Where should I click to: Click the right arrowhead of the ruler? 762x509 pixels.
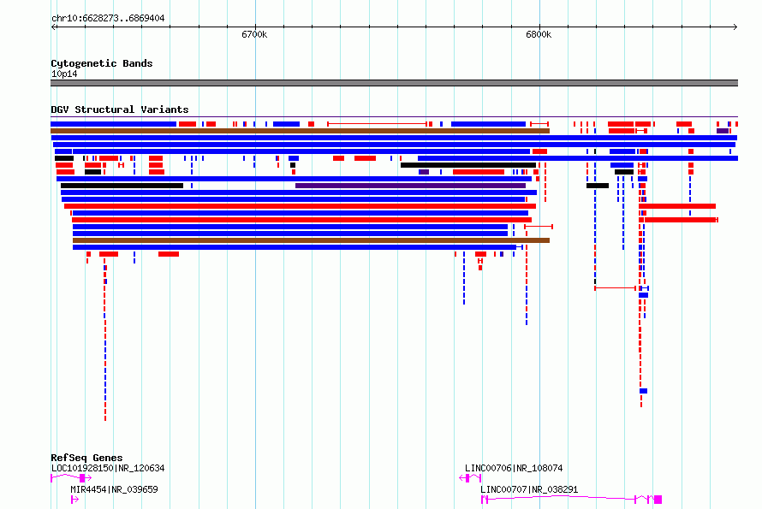(735, 27)
